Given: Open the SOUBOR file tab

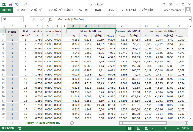Looking at the screenshot, I should pyautogui.click(x=7, y=10).
